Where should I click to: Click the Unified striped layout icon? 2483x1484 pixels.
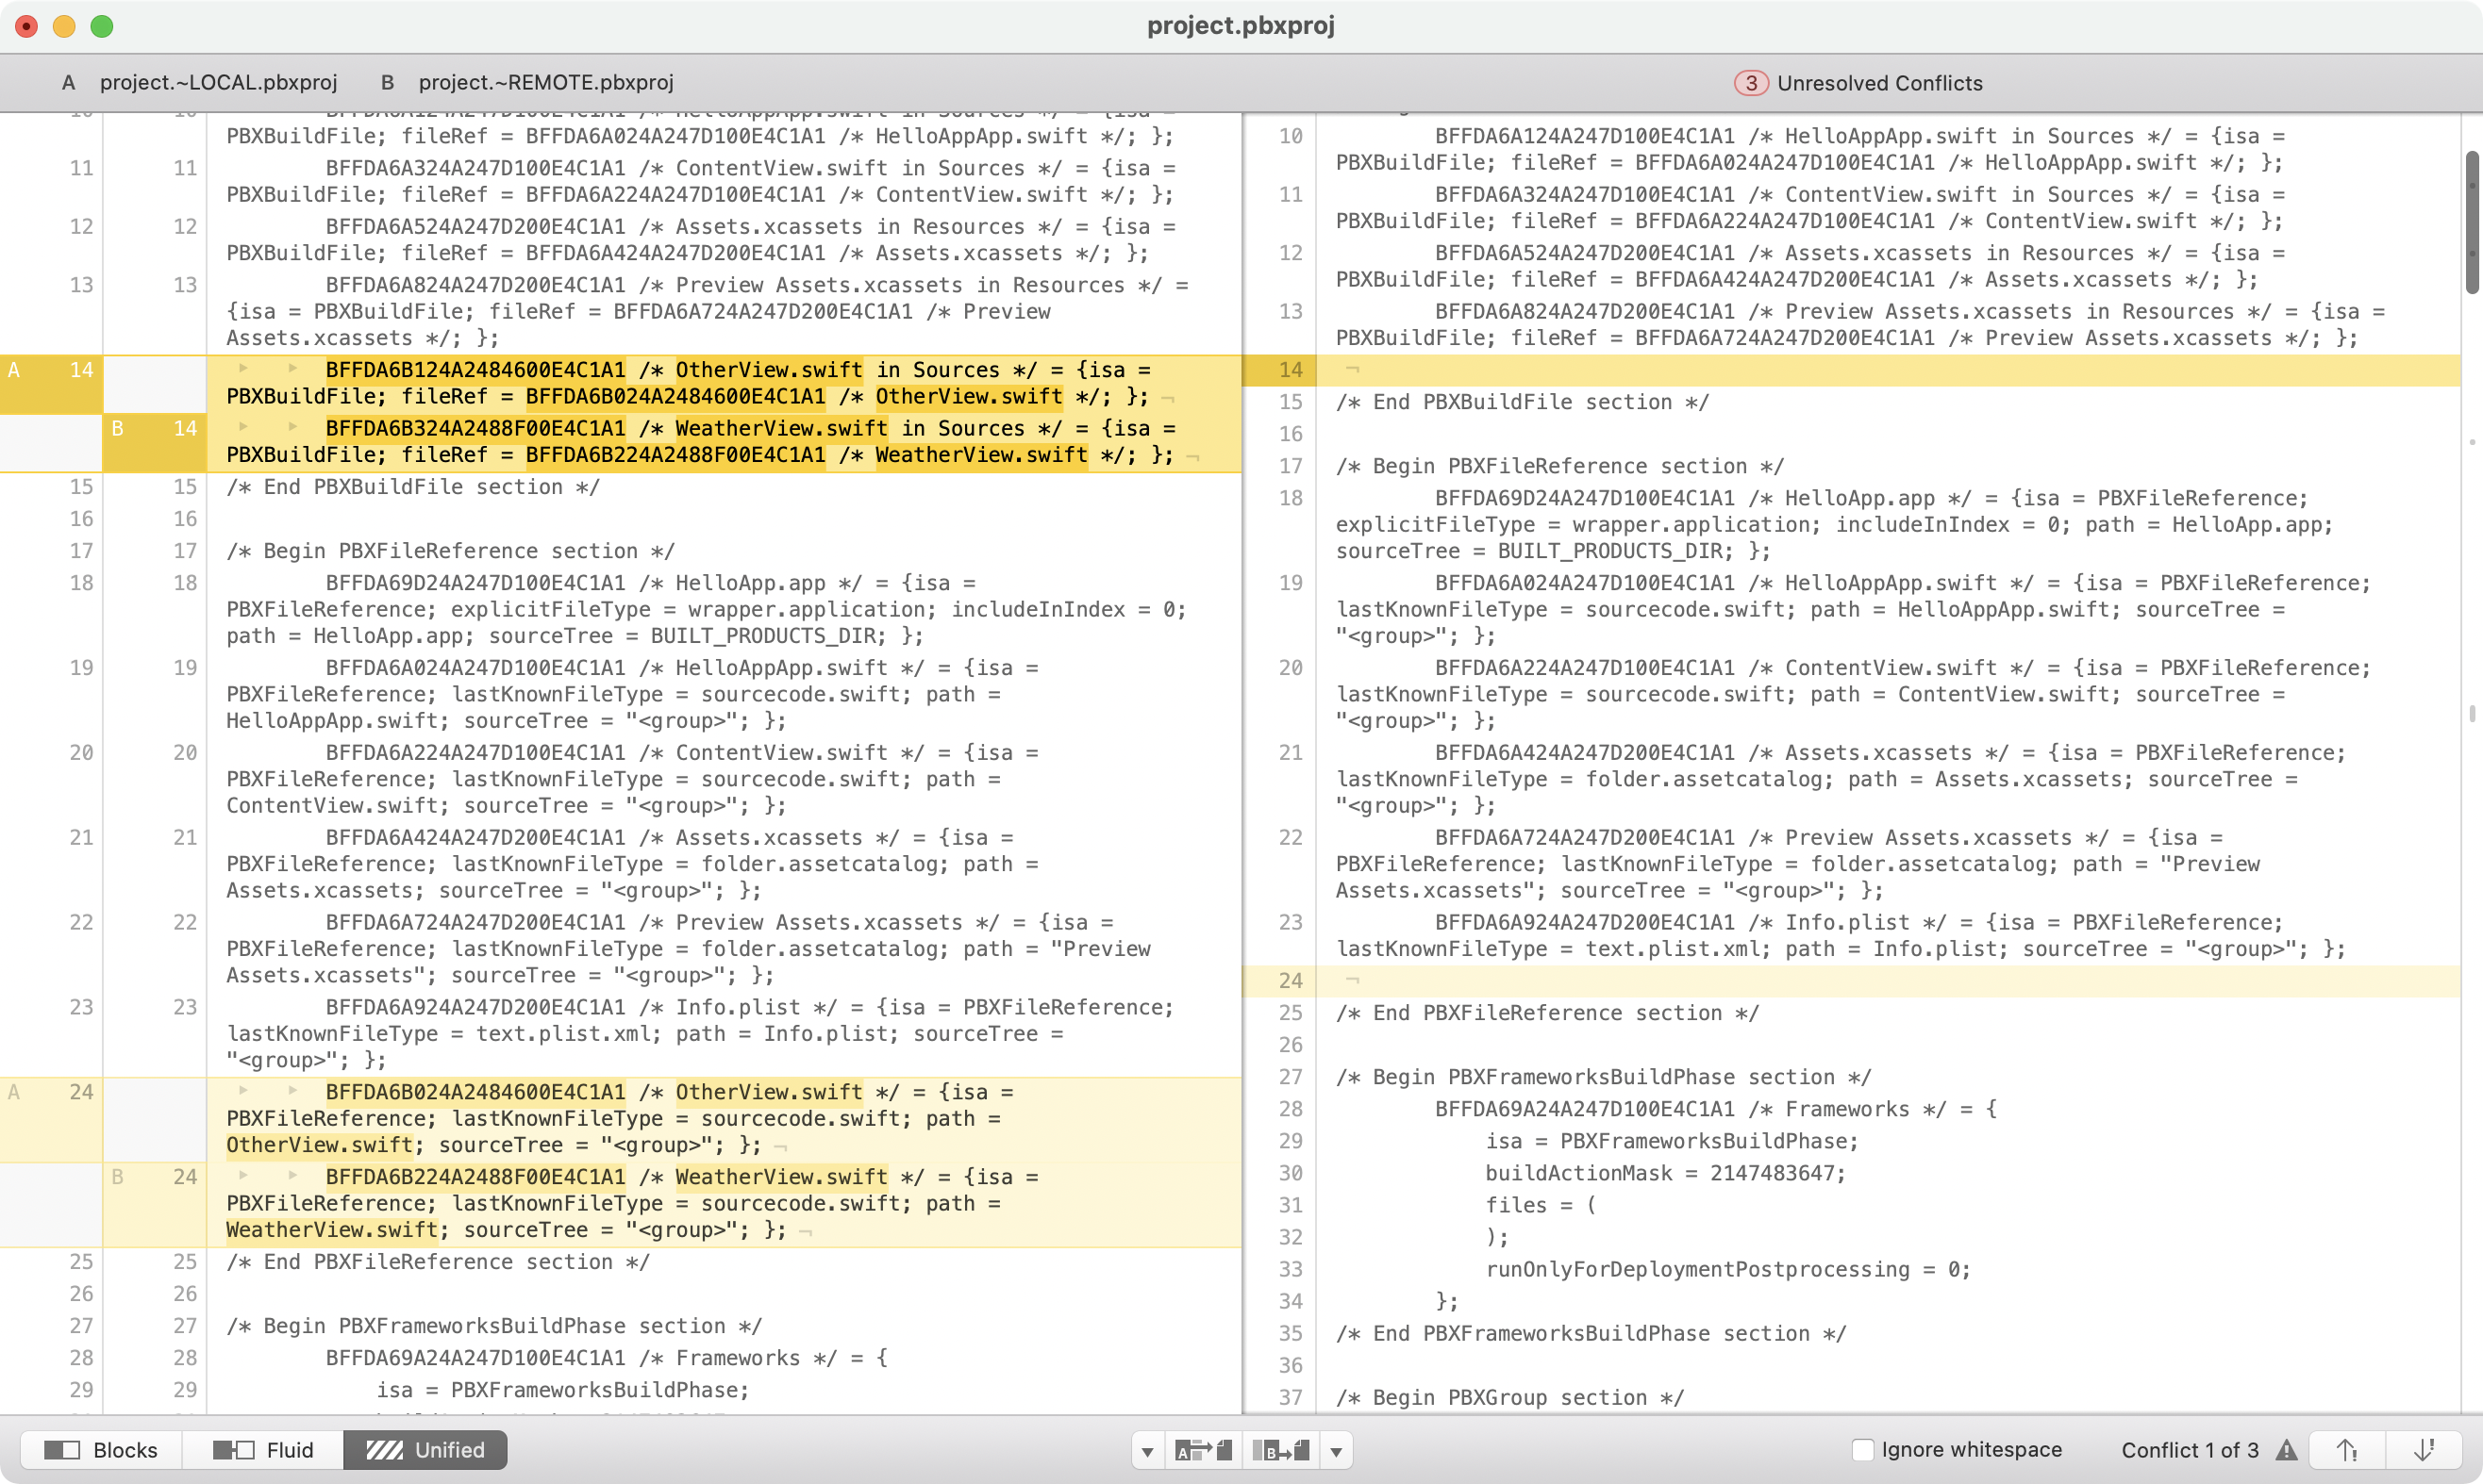point(384,1449)
